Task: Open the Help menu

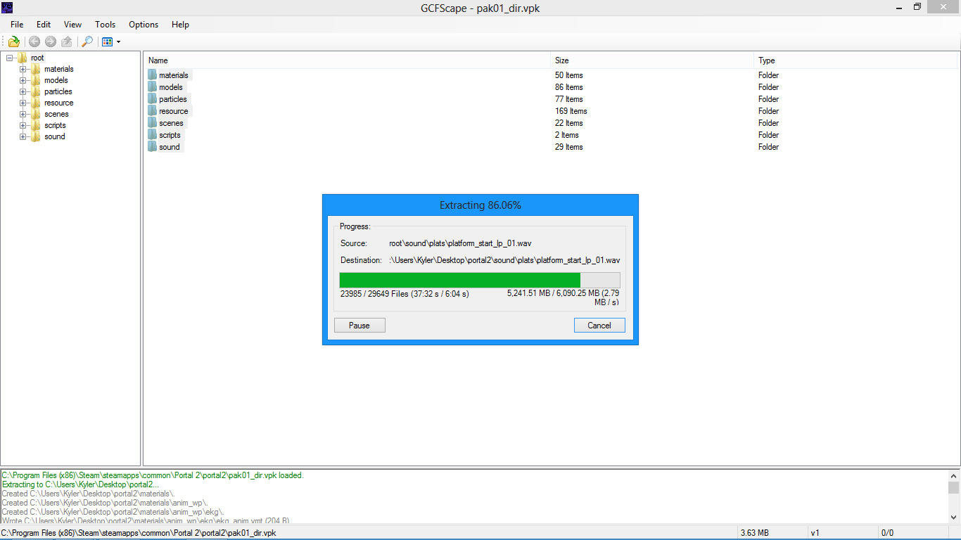Action: [x=181, y=25]
